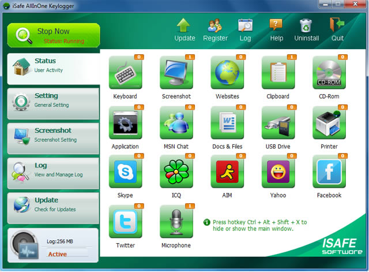Click the Screenshot count badge showing 1

pyautogui.click(x=190, y=57)
